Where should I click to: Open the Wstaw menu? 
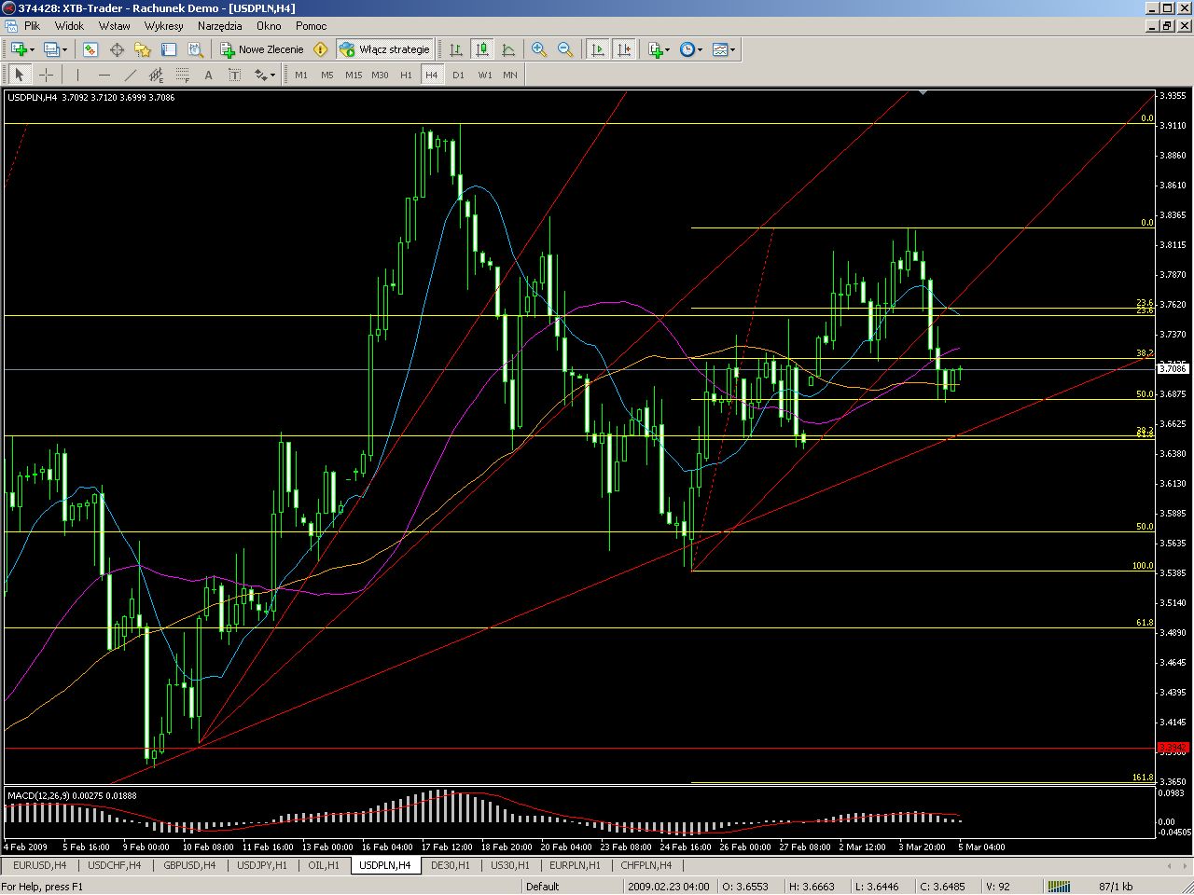click(115, 26)
